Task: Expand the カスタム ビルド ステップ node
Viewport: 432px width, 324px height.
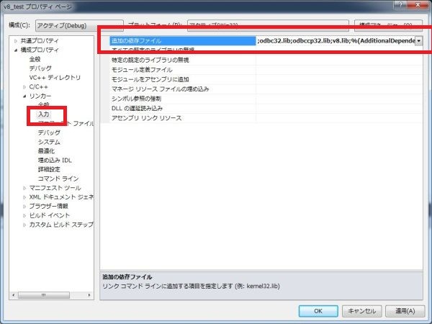Action: coord(24,225)
